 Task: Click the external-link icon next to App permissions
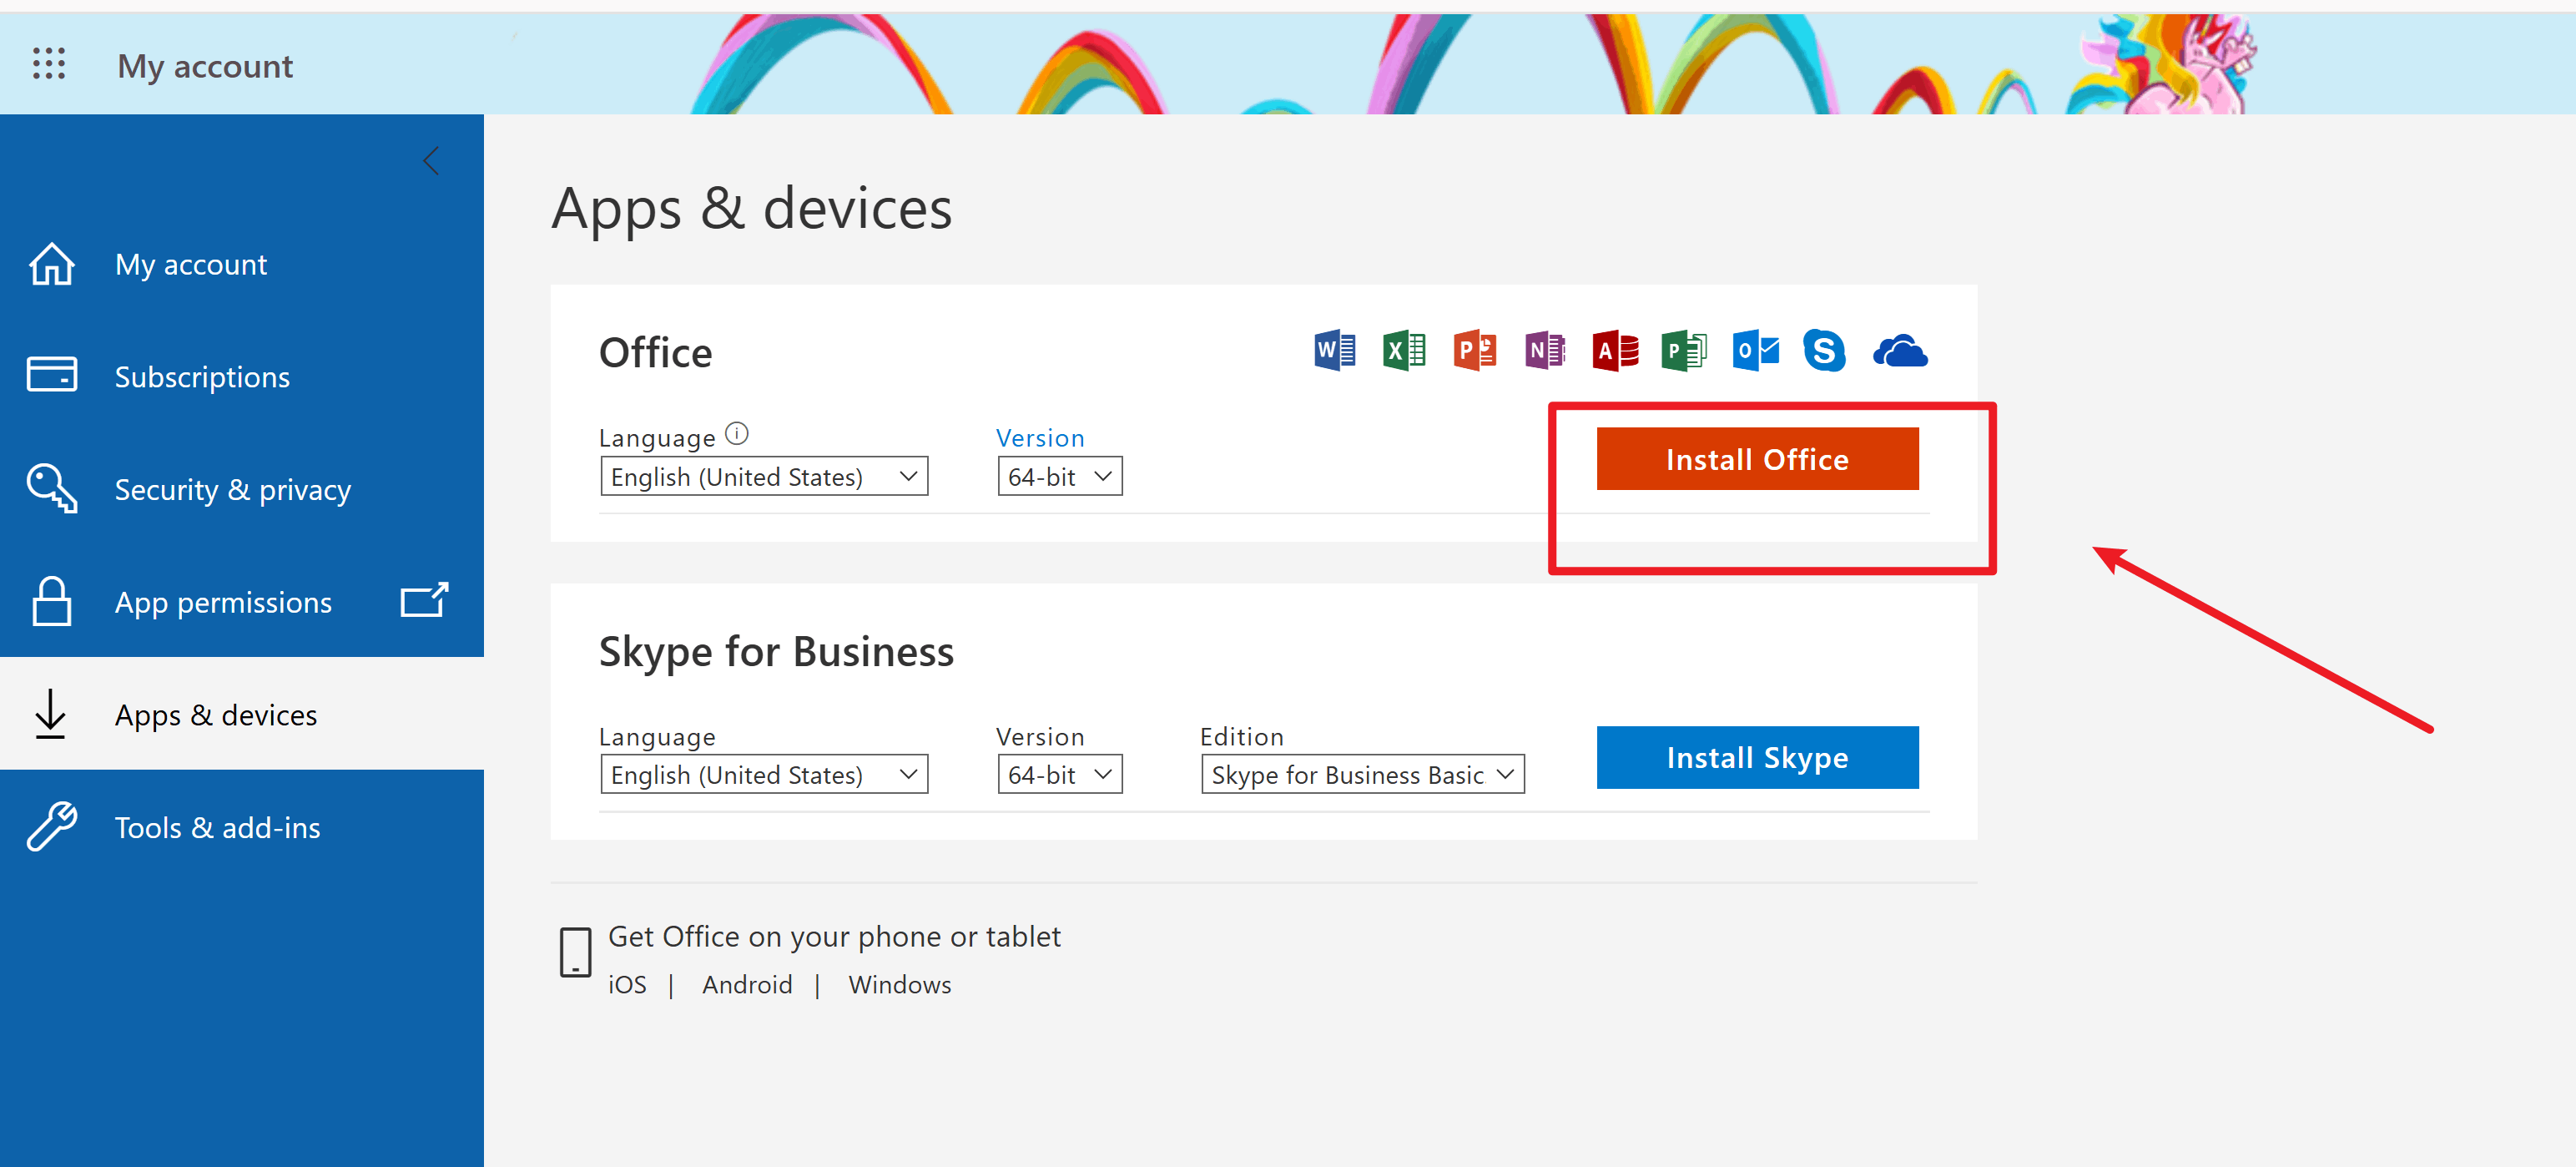pos(425,600)
